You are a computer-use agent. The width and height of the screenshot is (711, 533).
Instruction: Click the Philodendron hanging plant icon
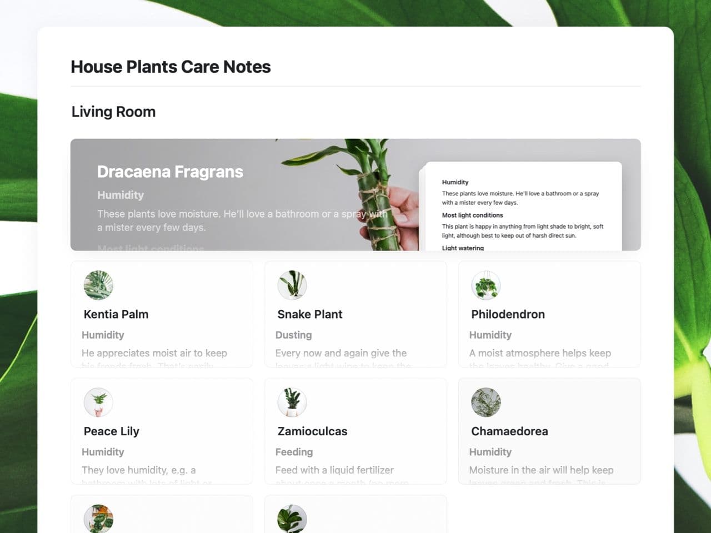pyautogui.click(x=486, y=285)
